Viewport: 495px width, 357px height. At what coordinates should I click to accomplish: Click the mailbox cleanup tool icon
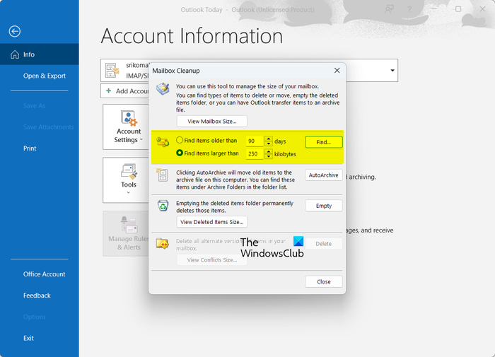tap(163, 88)
